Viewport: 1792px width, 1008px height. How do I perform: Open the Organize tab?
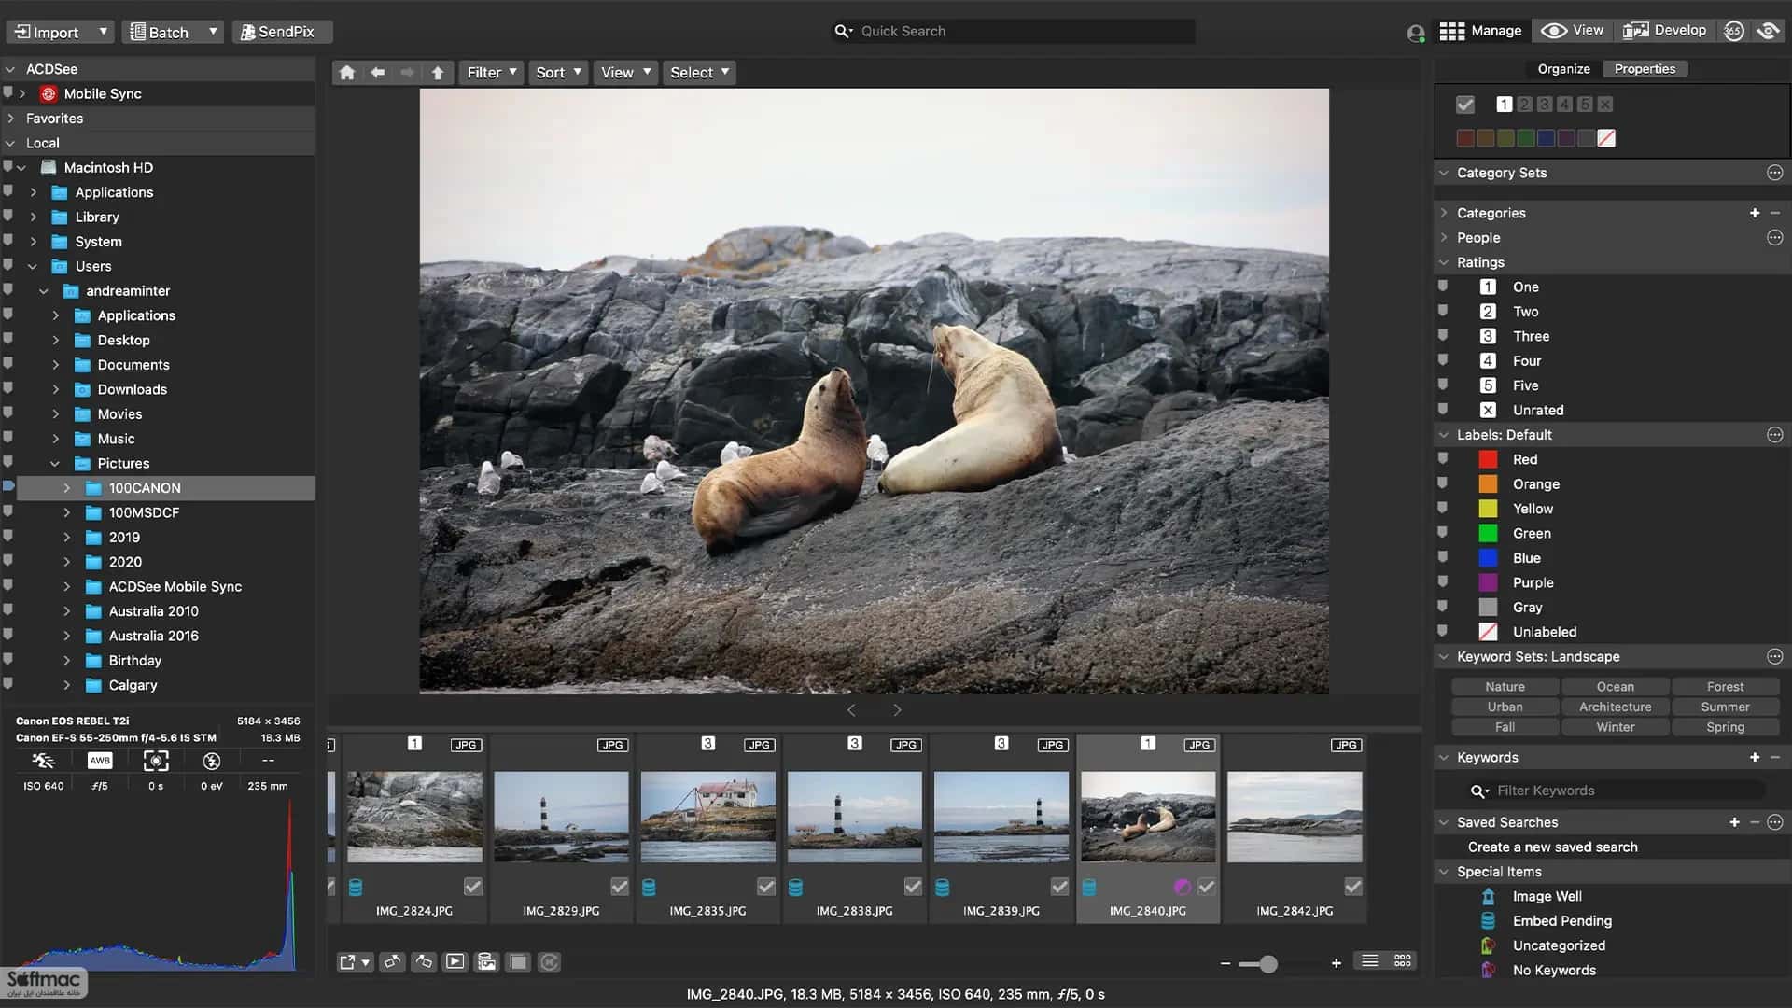(x=1563, y=69)
